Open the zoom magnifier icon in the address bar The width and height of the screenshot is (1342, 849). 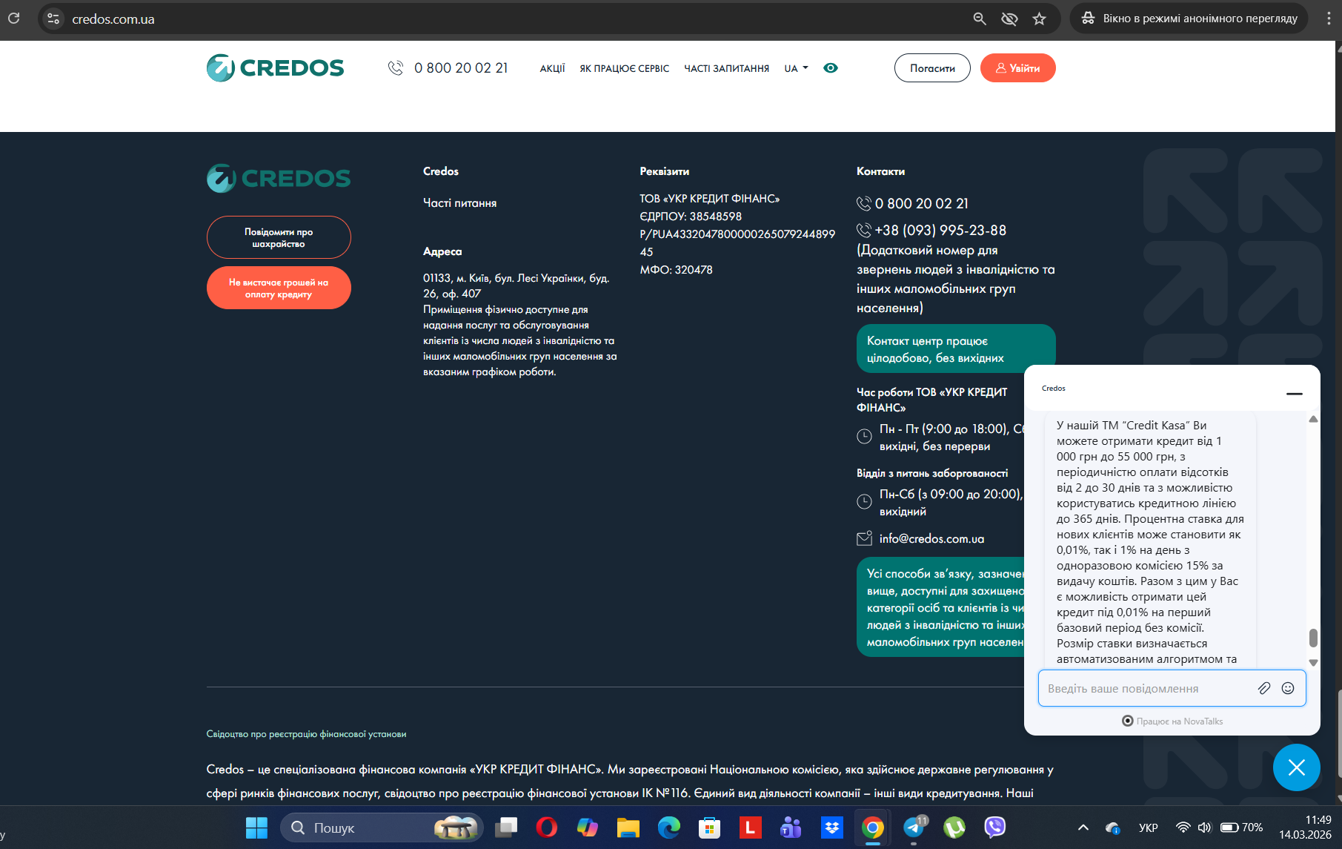click(x=980, y=19)
